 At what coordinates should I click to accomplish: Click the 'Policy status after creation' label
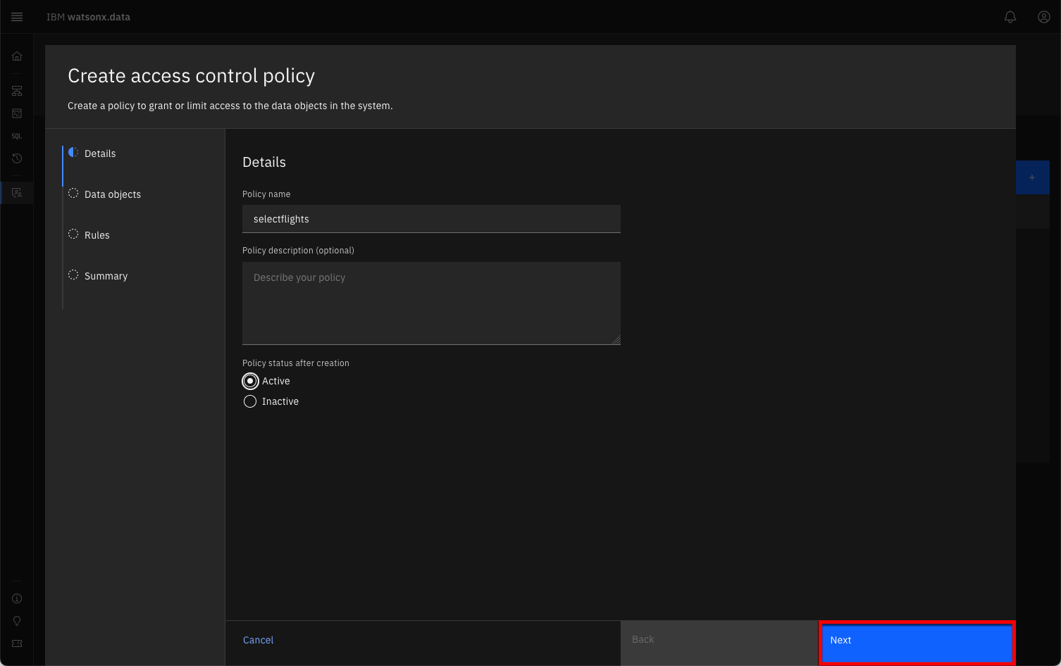[296, 363]
